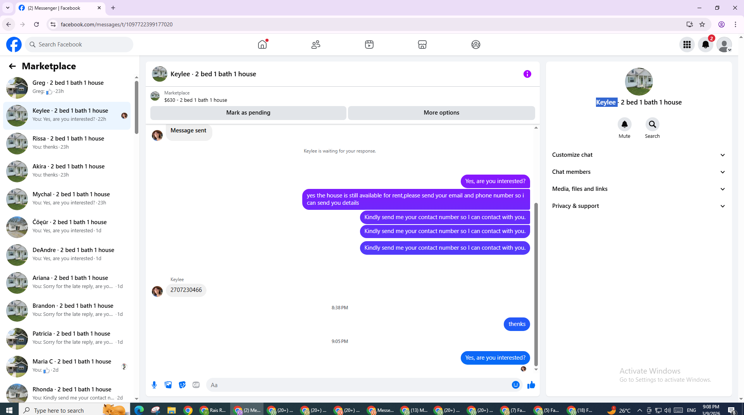Viewport: 744px width, 415px height.
Task: Open conversation information purple icon
Action: tap(527, 74)
